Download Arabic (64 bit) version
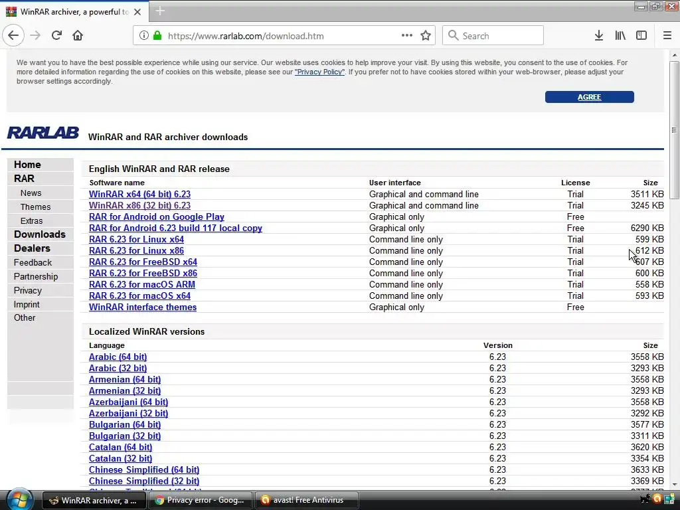 118,357
